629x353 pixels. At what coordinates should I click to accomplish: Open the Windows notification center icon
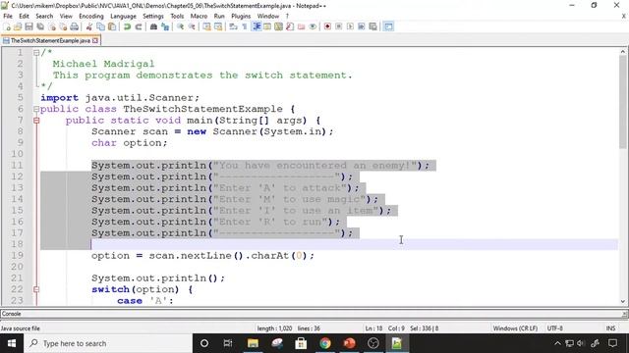coord(612,343)
